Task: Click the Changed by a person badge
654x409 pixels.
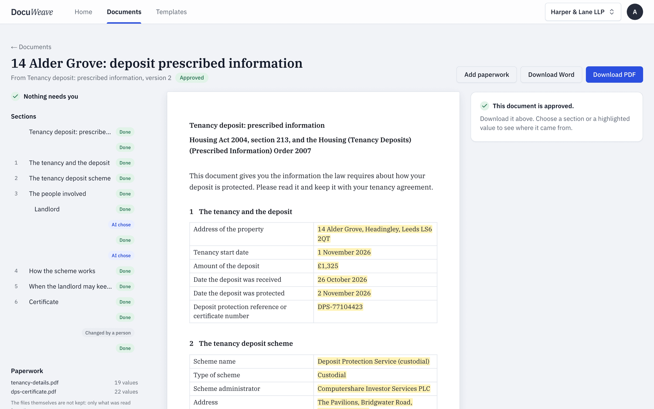Action: (108, 333)
